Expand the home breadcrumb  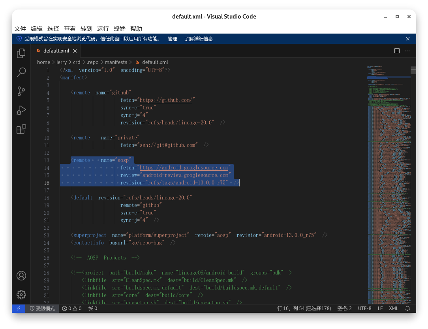[x=44, y=62]
